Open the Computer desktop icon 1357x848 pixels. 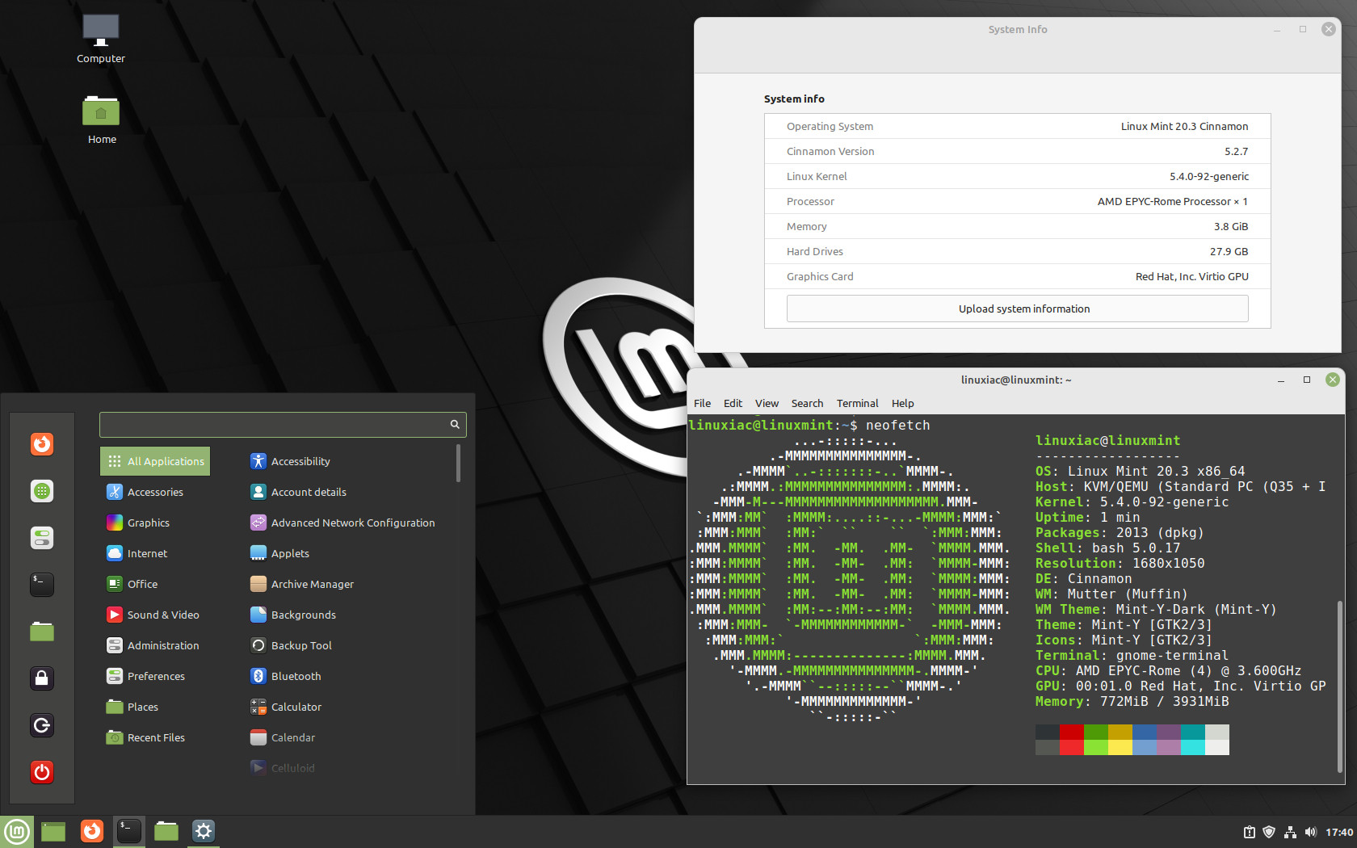point(101,39)
